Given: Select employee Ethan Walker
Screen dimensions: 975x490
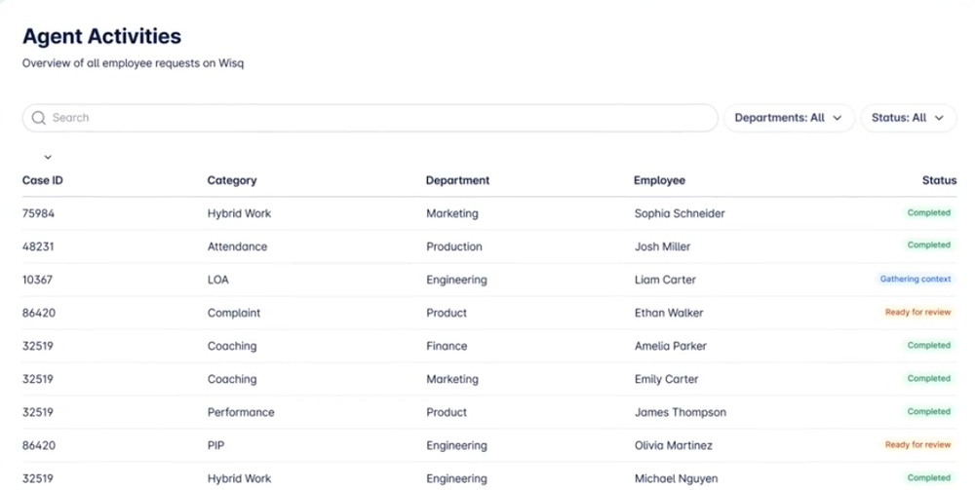Looking at the screenshot, I should (x=669, y=313).
